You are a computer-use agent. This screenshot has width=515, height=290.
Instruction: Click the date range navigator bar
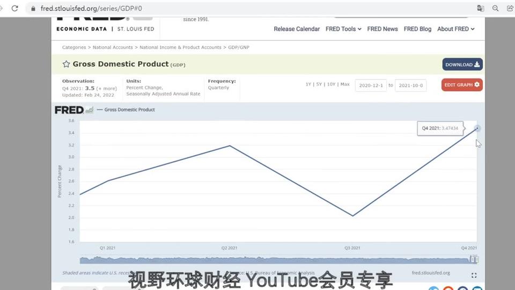[x=278, y=260]
